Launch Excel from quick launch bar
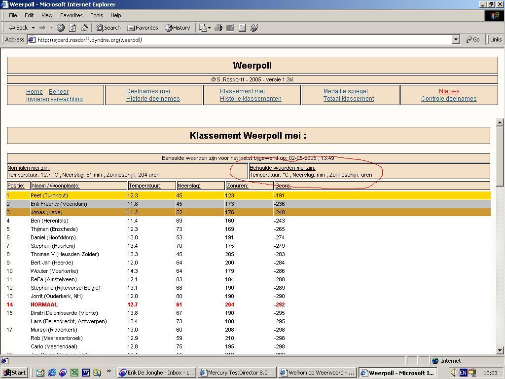 74,373
